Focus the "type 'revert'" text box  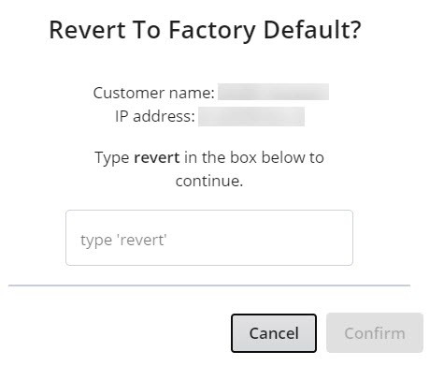(x=209, y=238)
